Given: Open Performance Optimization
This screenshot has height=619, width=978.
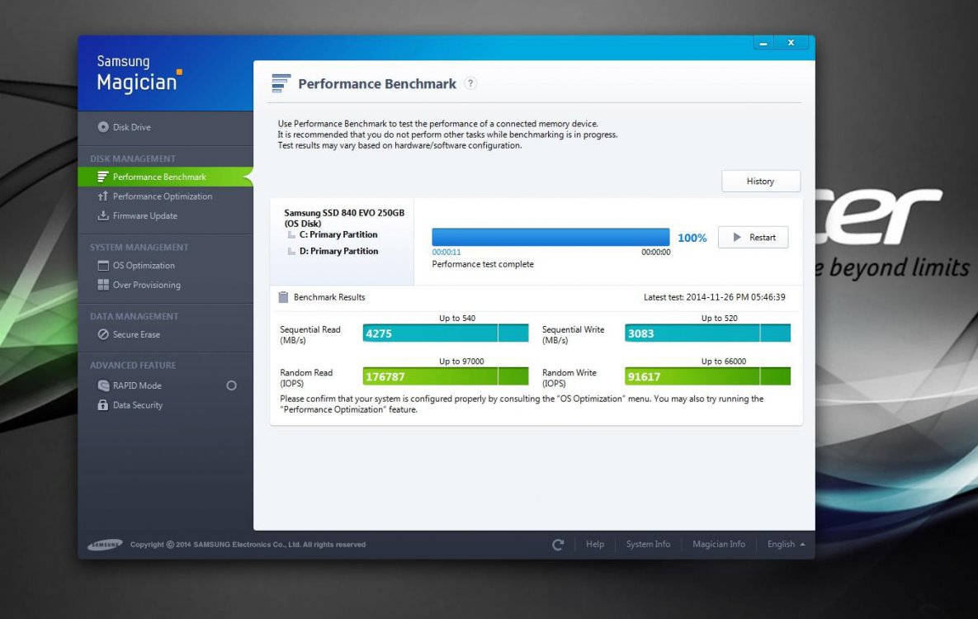Looking at the screenshot, I should (162, 196).
